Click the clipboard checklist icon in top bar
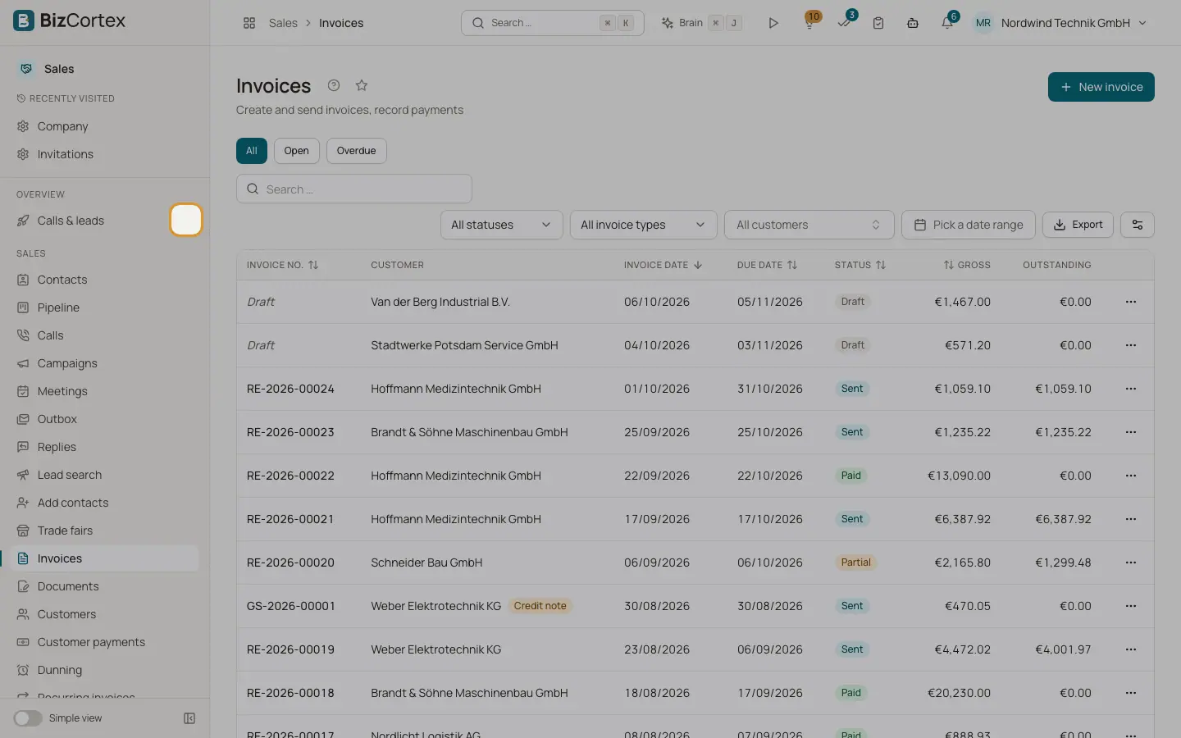 pyautogui.click(x=878, y=23)
